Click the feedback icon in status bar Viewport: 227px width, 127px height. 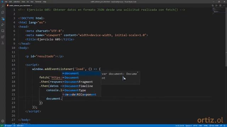click(221, 126)
